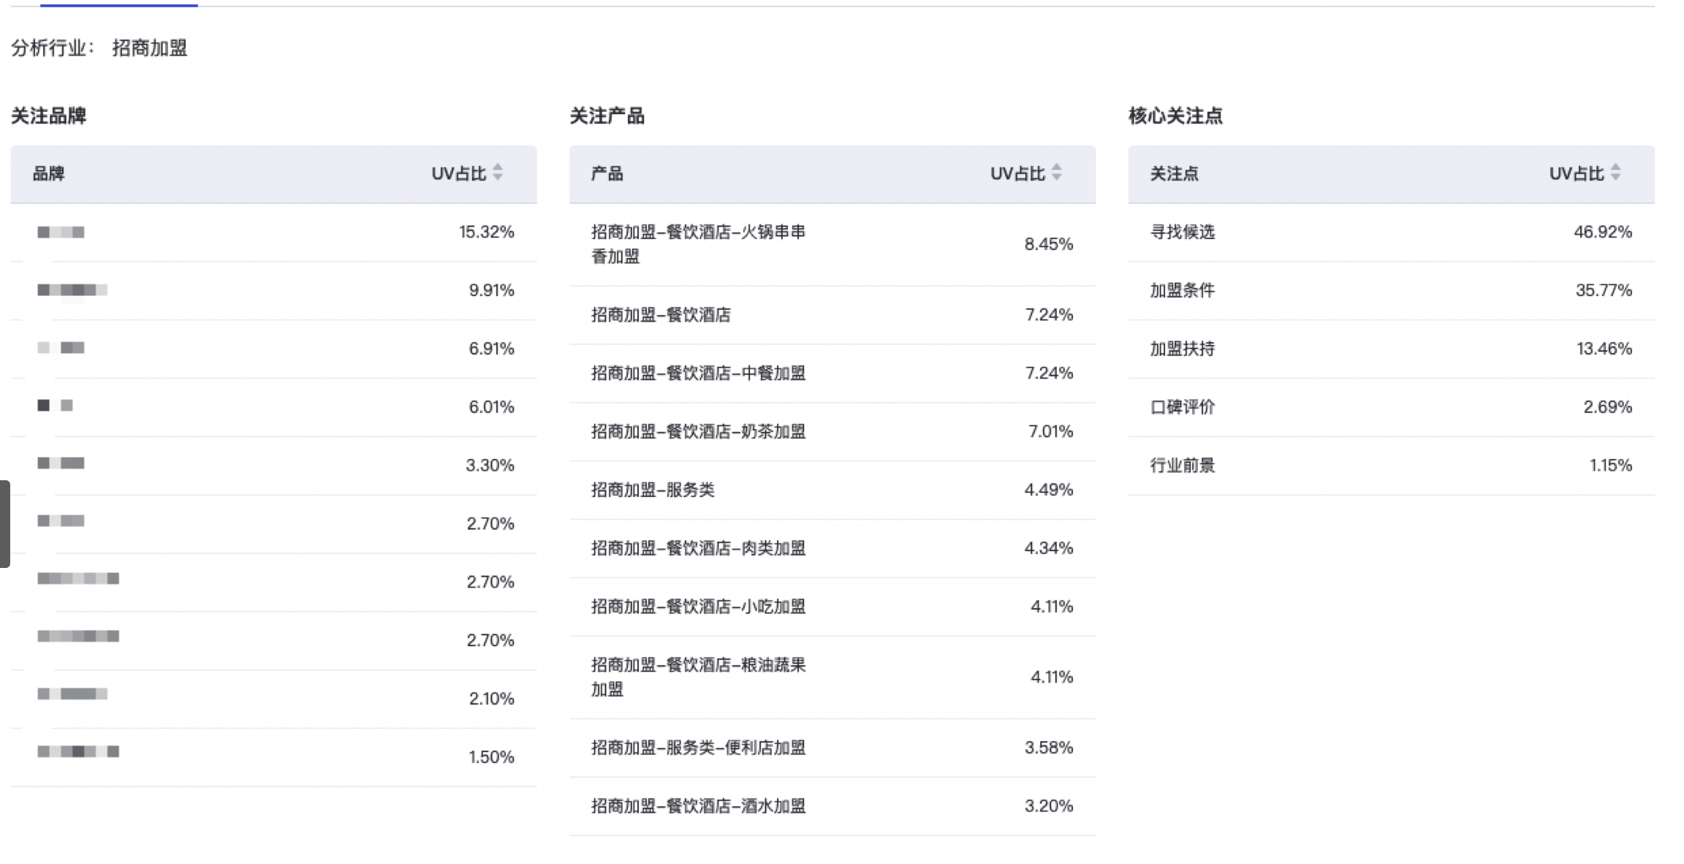Select the brand row showing 15.32%
Viewport: 1684px width, 864px height.
(x=273, y=232)
